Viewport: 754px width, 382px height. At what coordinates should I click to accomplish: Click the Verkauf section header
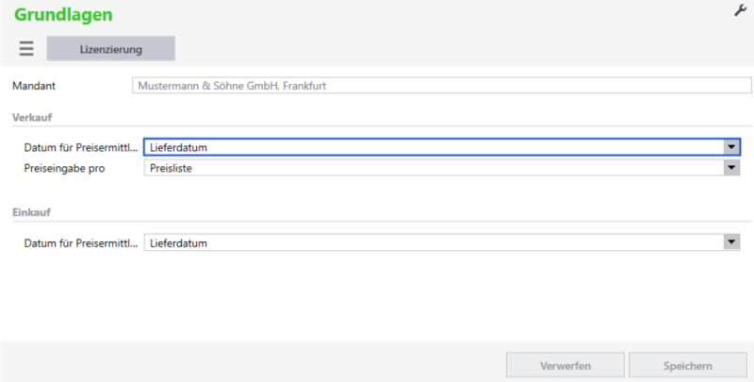(x=32, y=117)
